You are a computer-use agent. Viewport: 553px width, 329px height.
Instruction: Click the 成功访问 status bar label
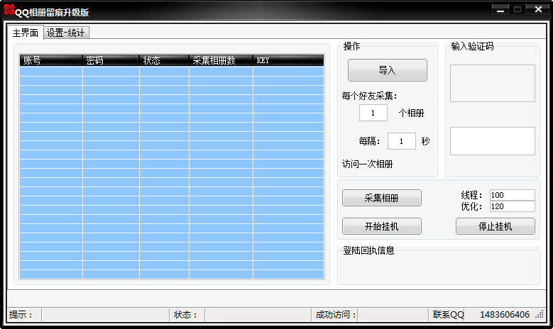(x=336, y=315)
